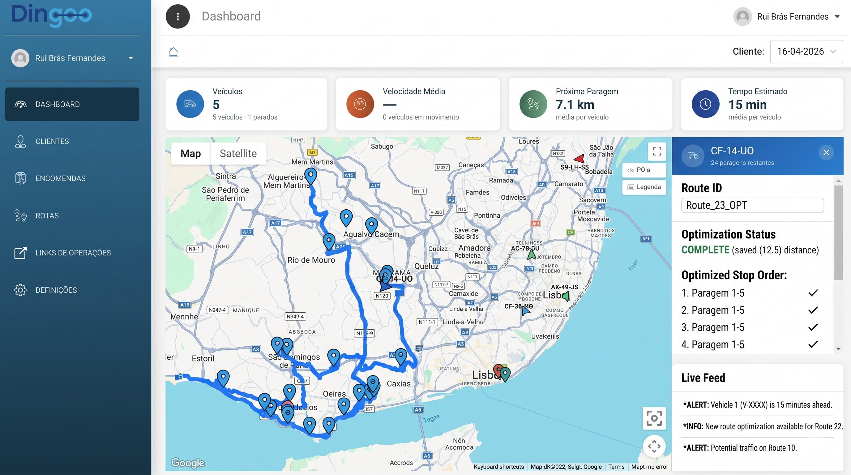Toggle fullscreen map view
The width and height of the screenshot is (851, 475).
pyautogui.click(x=657, y=152)
